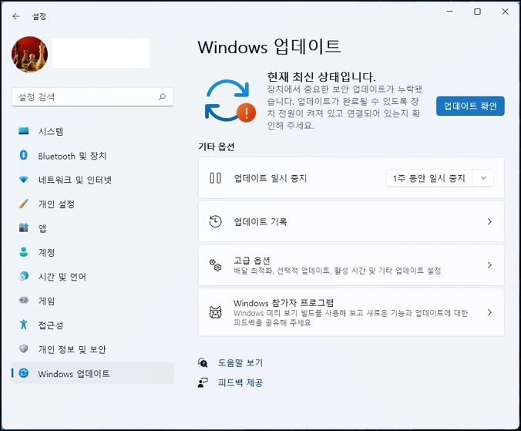Click the 1주 동안 일시 중지 button

click(x=429, y=178)
